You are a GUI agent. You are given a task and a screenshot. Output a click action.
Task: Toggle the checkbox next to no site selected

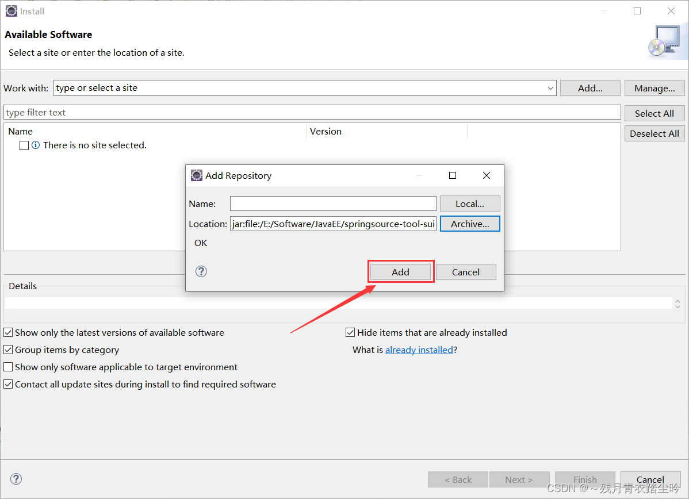click(x=24, y=145)
